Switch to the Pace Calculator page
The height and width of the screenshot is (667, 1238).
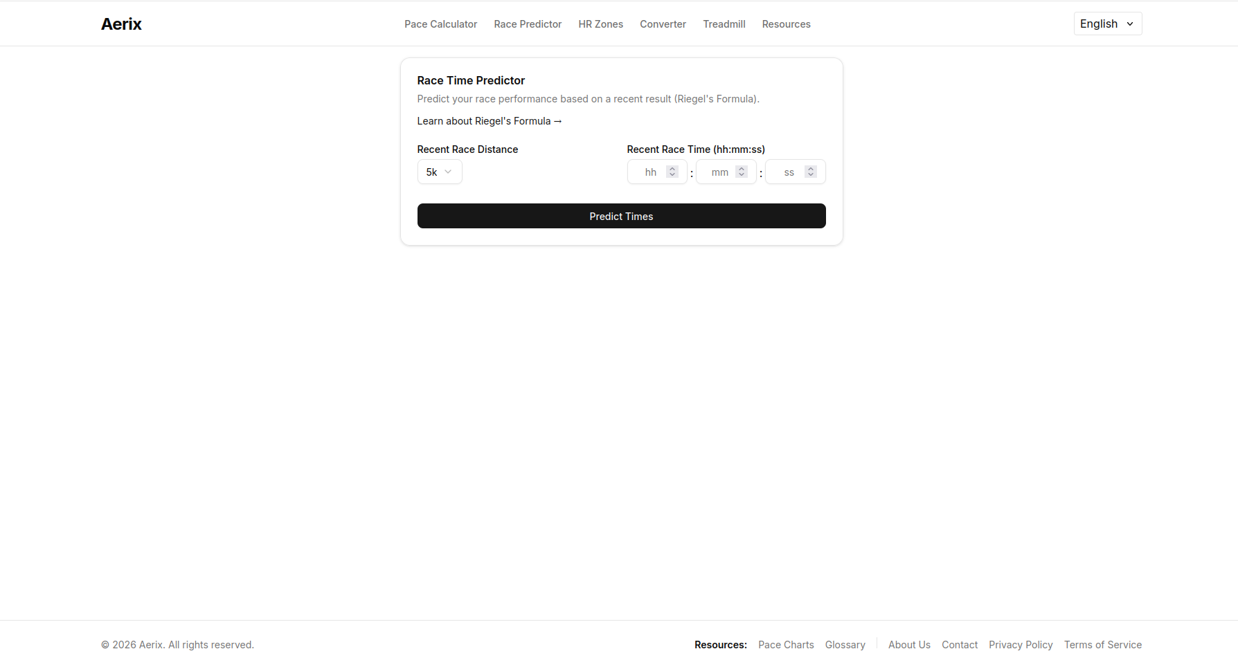(x=440, y=24)
